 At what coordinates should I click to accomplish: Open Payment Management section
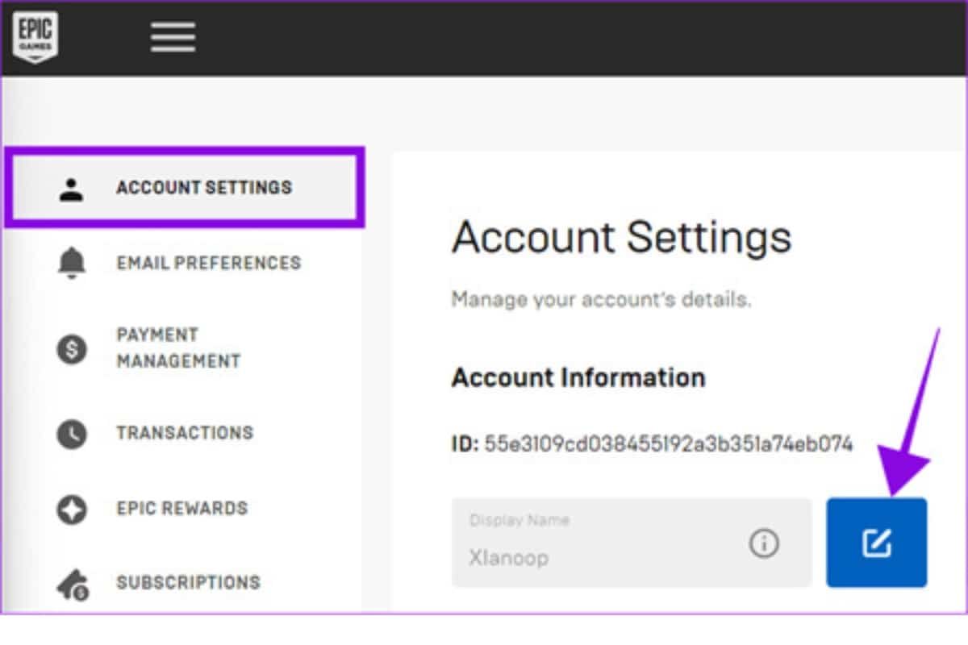click(178, 348)
